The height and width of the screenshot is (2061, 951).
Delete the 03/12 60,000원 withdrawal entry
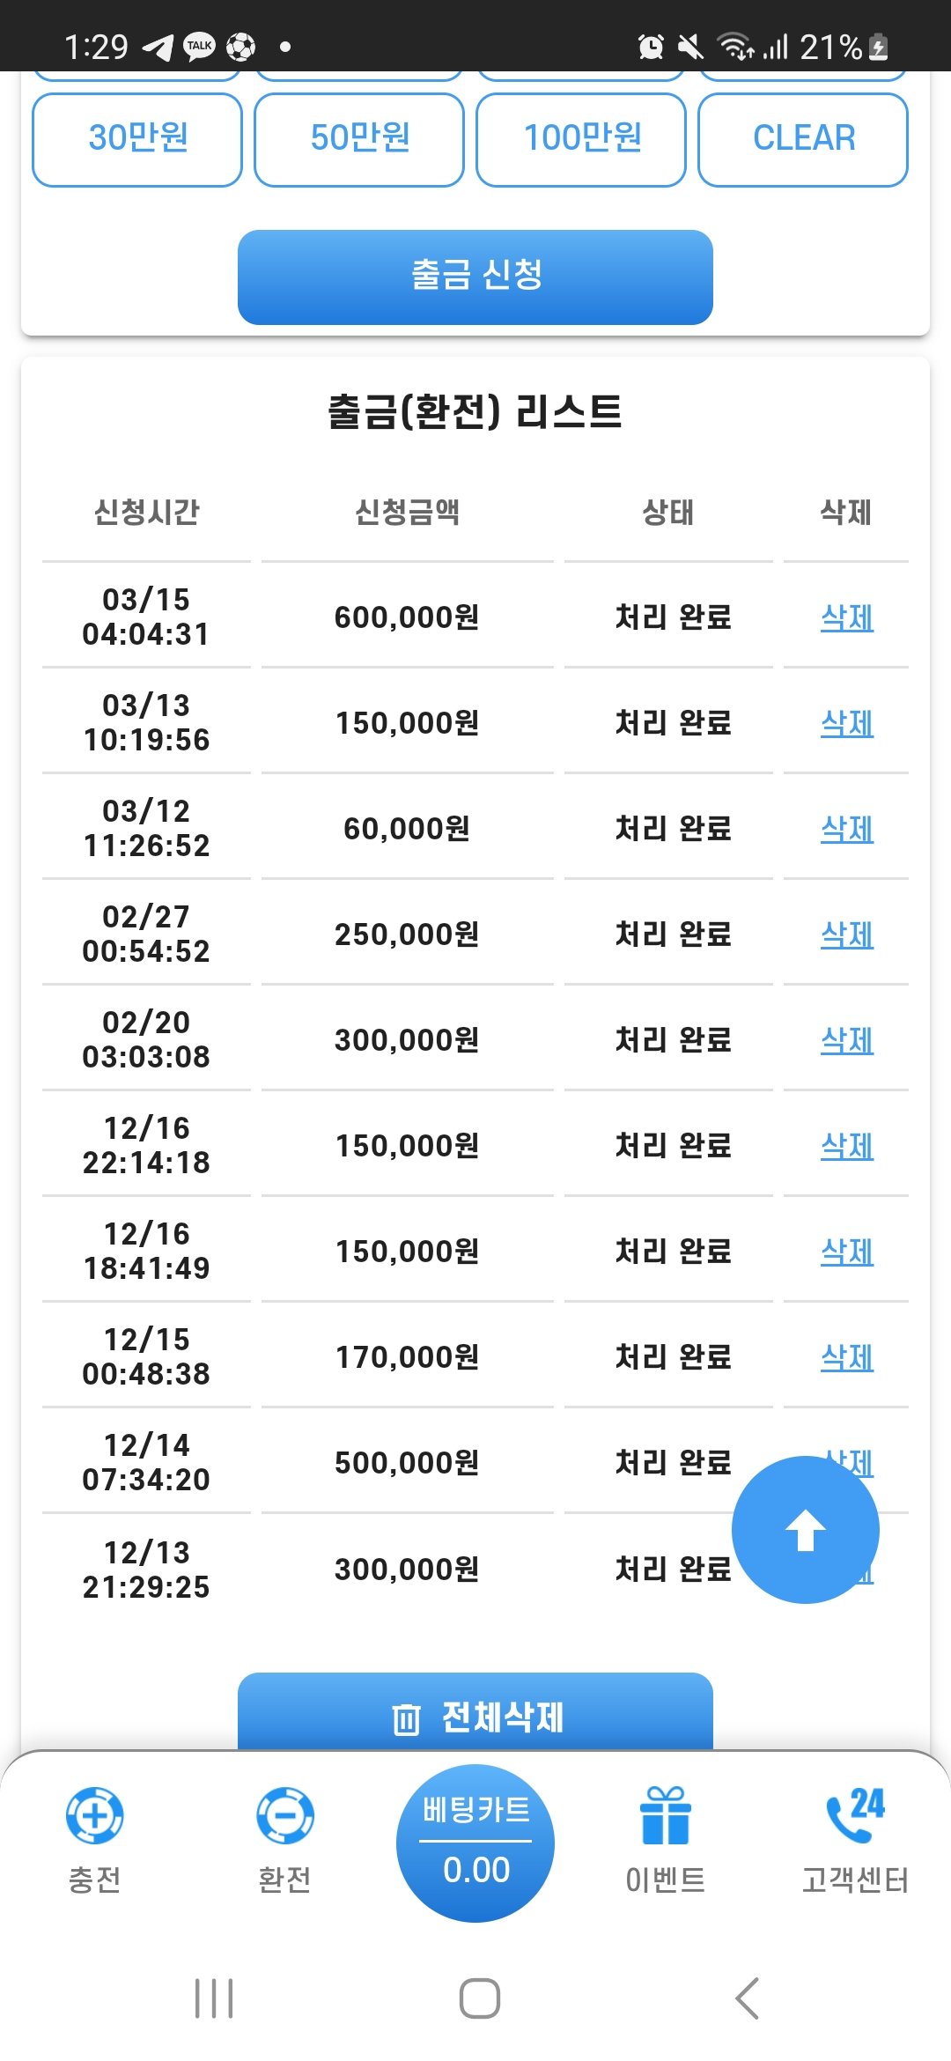(x=846, y=829)
